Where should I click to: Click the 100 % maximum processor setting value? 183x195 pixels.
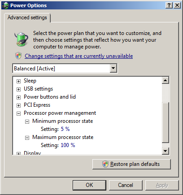pyautogui.click(x=68, y=145)
